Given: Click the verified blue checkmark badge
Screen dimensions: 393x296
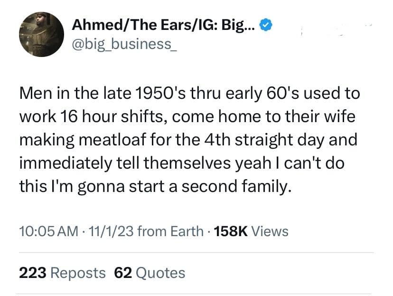Looking at the screenshot, I should point(267,26).
